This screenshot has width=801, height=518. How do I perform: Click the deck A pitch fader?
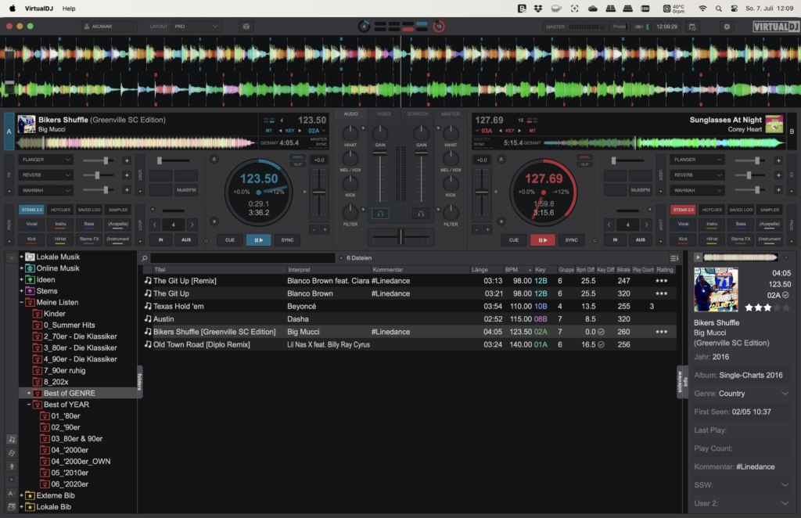[x=319, y=193]
